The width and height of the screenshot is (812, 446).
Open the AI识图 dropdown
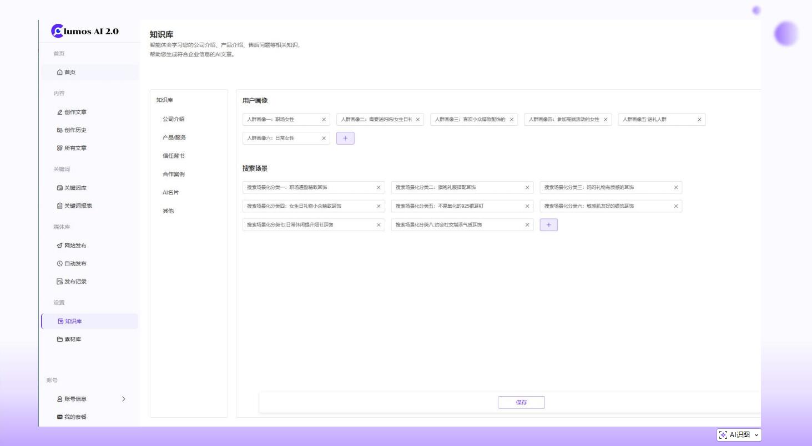[x=739, y=435]
